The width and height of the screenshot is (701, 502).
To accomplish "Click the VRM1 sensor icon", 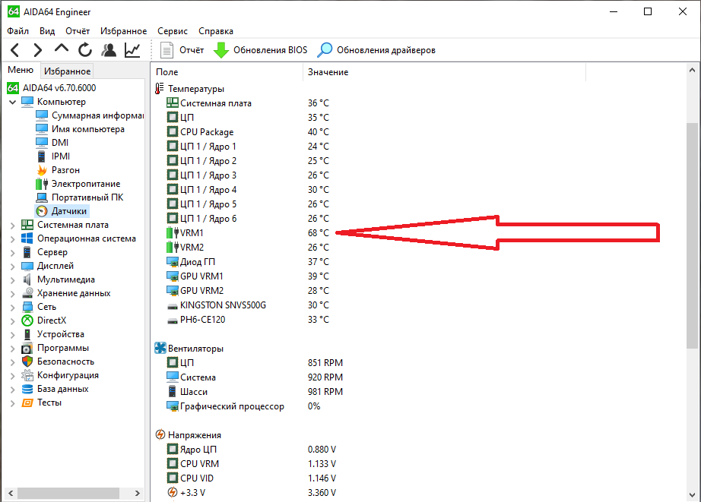I will [172, 232].
